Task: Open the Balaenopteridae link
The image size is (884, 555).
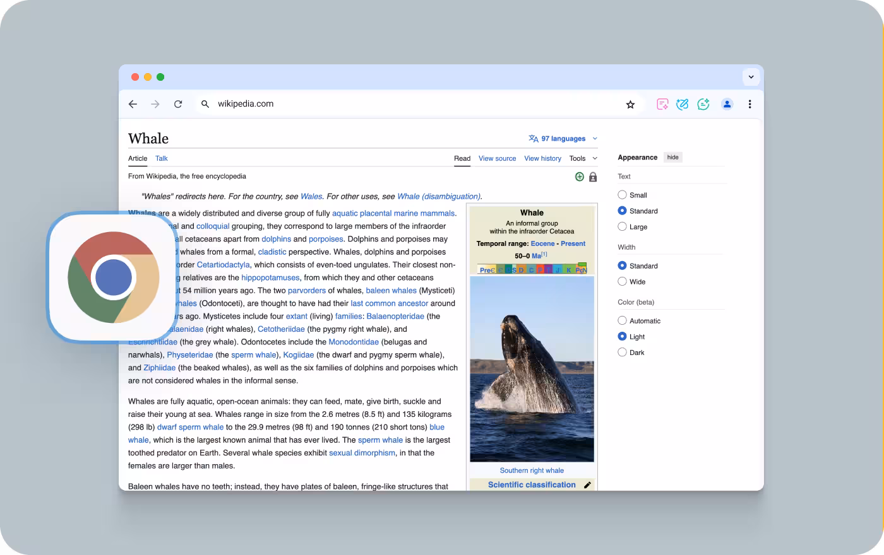Action: pyautogui.click(x=395, y=317)
